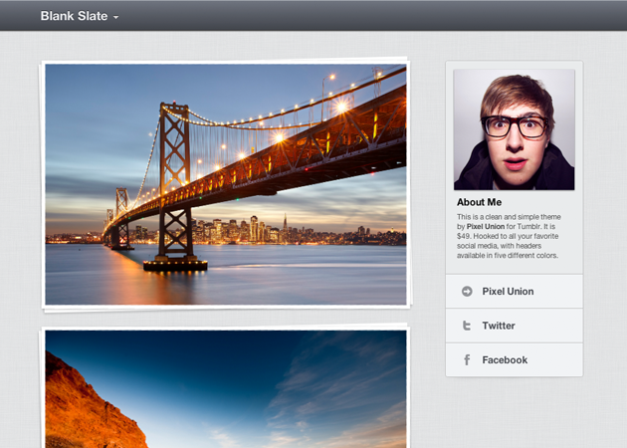Click the empty dark header bar area
Image resolution: width=627 pixels, height=448 pixels.
pyautogui.click(x=378, y=16)
